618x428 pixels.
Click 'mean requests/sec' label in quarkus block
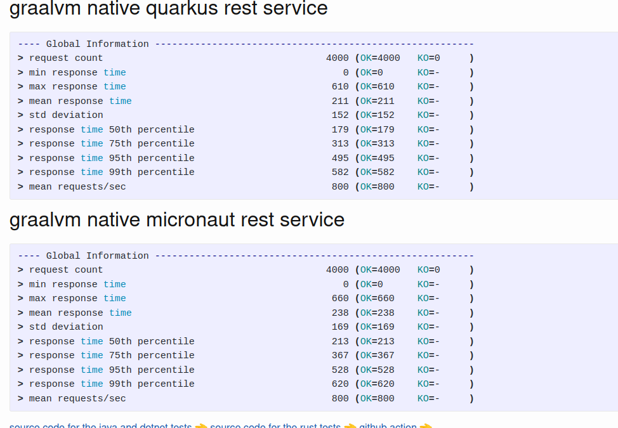click(77, 187)
